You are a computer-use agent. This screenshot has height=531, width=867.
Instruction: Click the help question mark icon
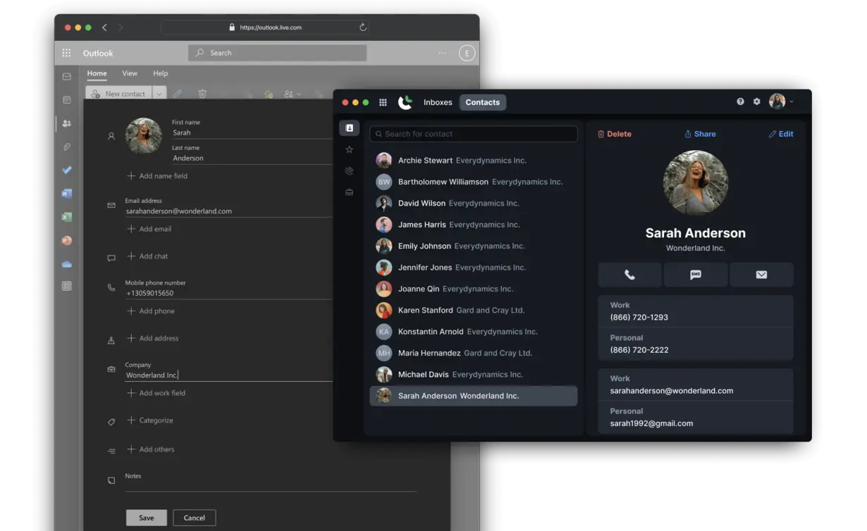(740, 101)
